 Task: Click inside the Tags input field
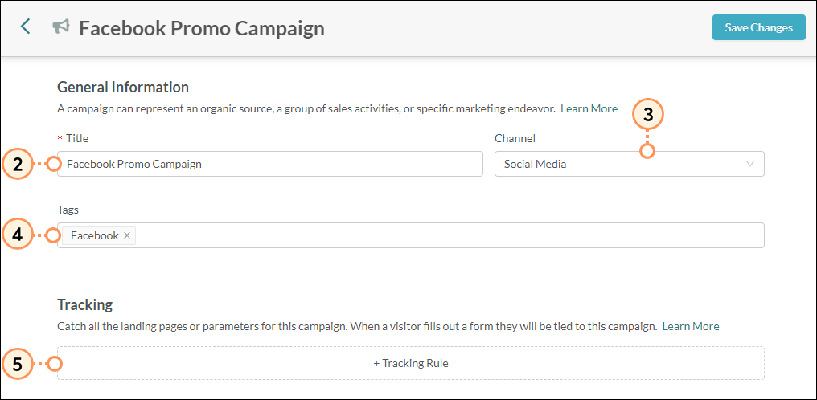[x=411, y=235]
